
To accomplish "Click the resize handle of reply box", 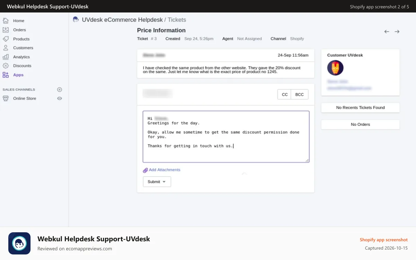I will tap(307, 160).
